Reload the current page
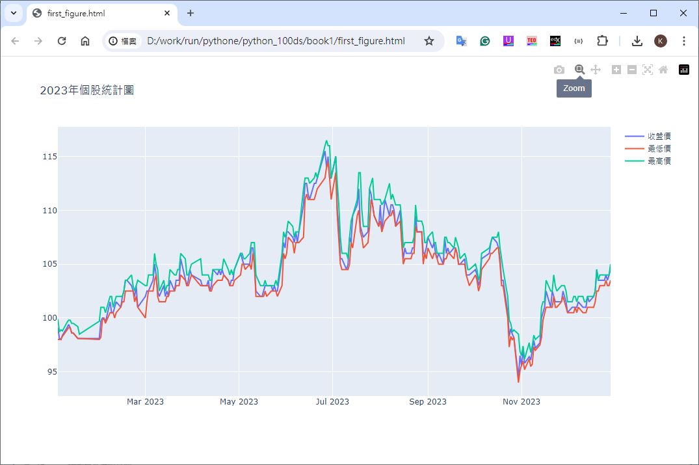Viewport: 699px width, 465px height. (x=62, y=41)
